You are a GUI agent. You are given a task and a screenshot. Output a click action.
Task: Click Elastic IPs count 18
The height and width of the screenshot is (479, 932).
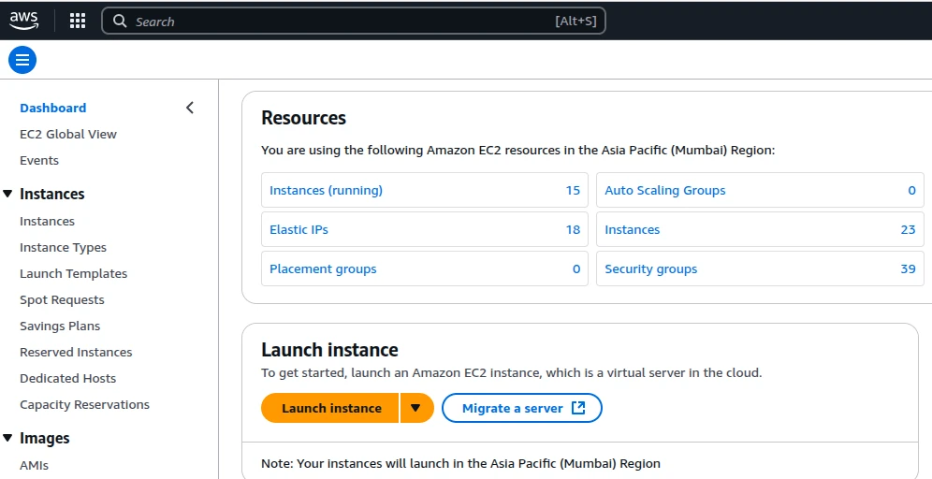point(573,229)
